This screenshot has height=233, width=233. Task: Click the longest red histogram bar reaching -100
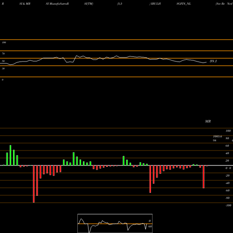(34, 184)
